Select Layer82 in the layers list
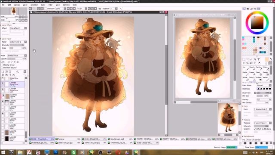 pyautogui.click(x=13, y=96)
